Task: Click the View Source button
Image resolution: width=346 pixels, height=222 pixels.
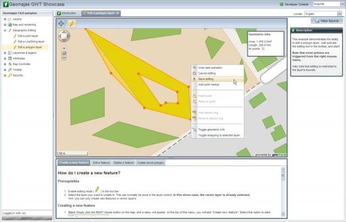Action: [327, 21]
